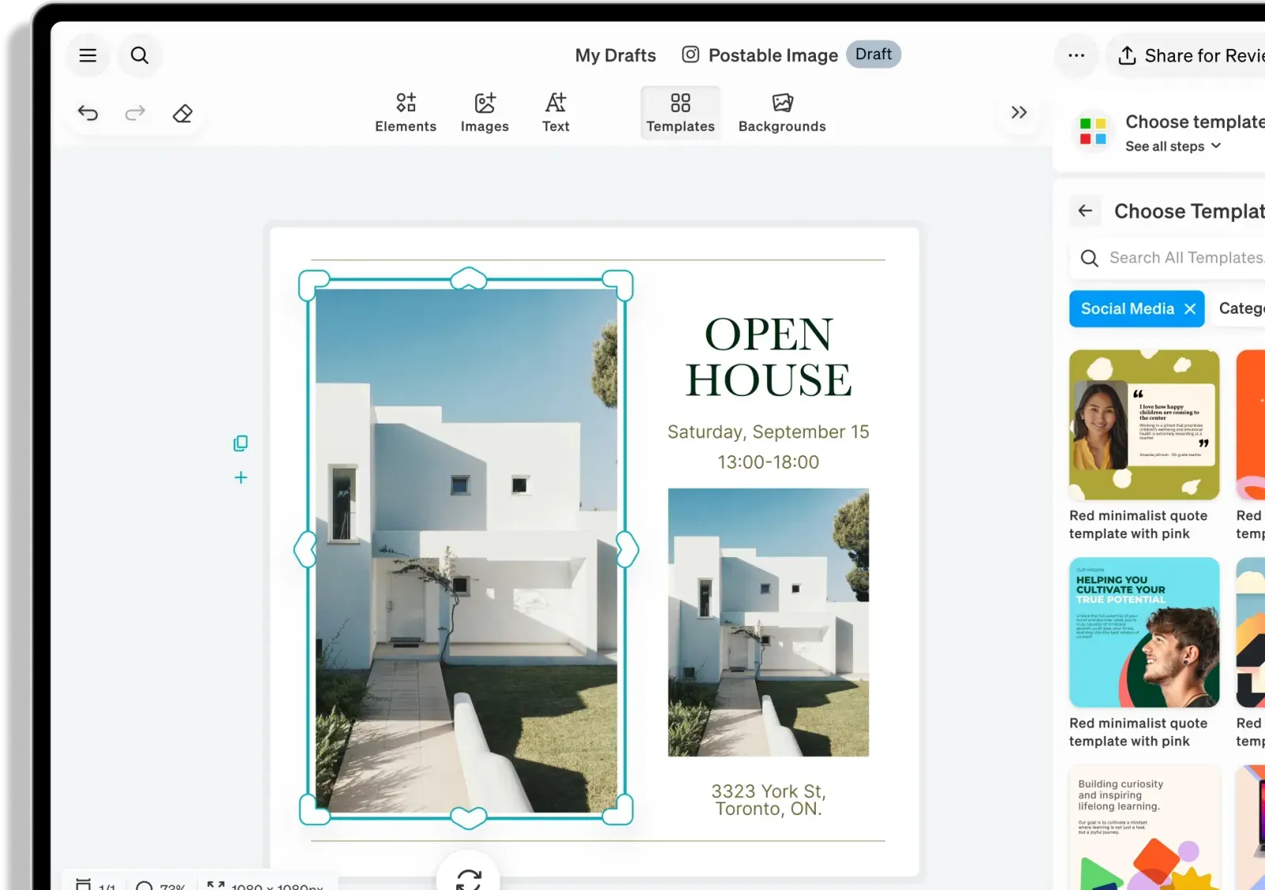Expand the See all steps dropdown
Image resolution: width=1265 pixels, height=890 pixels.
tap(1173, 146)
